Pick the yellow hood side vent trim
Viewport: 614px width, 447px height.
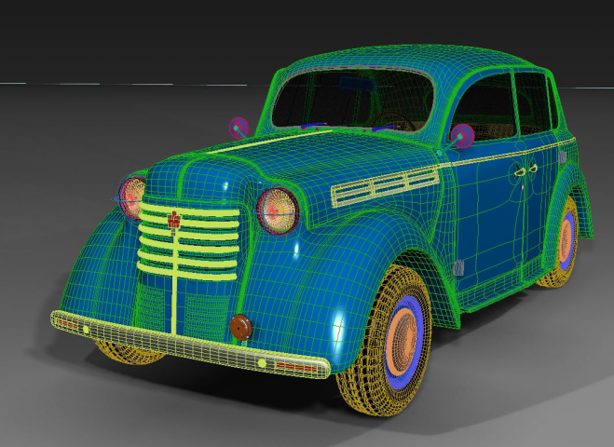(385, 185)
